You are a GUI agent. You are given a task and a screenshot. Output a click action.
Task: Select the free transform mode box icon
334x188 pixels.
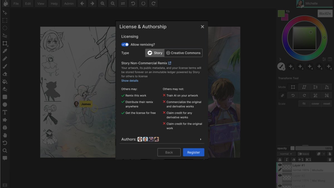click(293, 87)
